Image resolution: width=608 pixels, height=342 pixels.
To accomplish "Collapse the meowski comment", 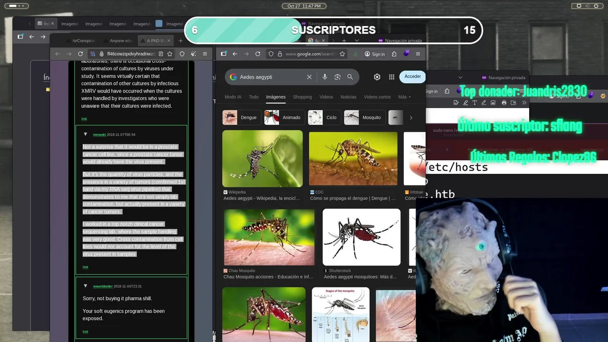I will pos(85,134).
